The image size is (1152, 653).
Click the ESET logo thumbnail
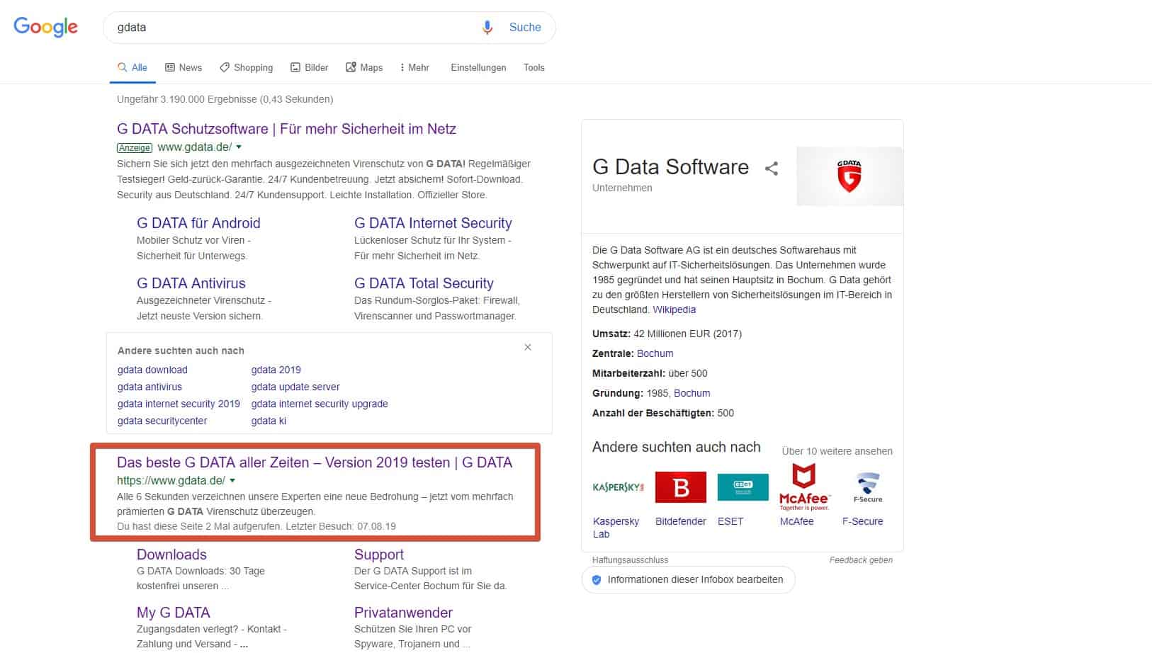(743, 487)
